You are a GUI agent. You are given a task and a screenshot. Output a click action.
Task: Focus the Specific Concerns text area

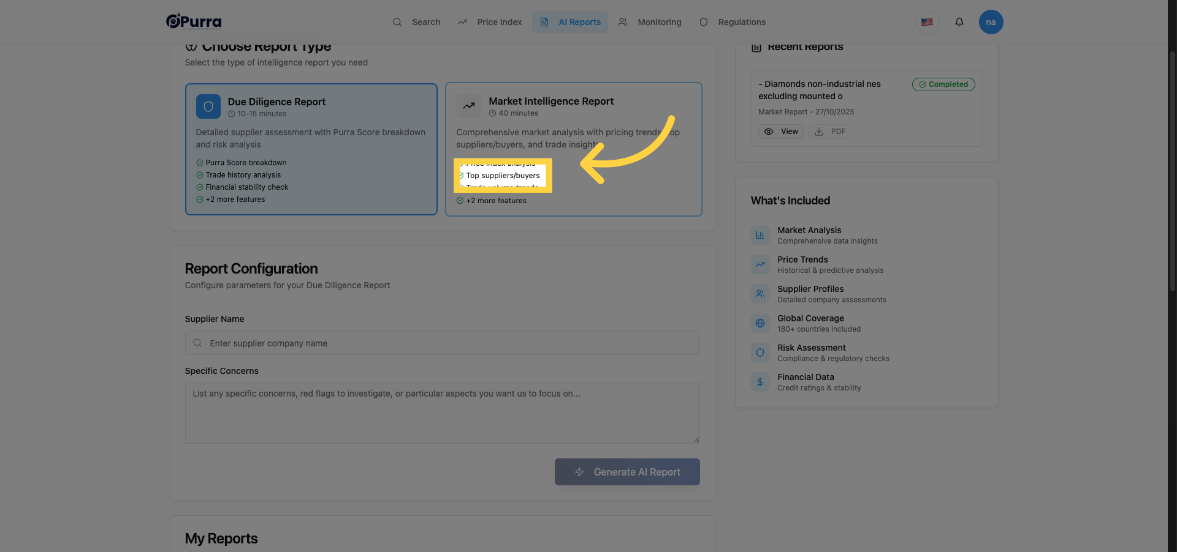click(x=443, y=413)
